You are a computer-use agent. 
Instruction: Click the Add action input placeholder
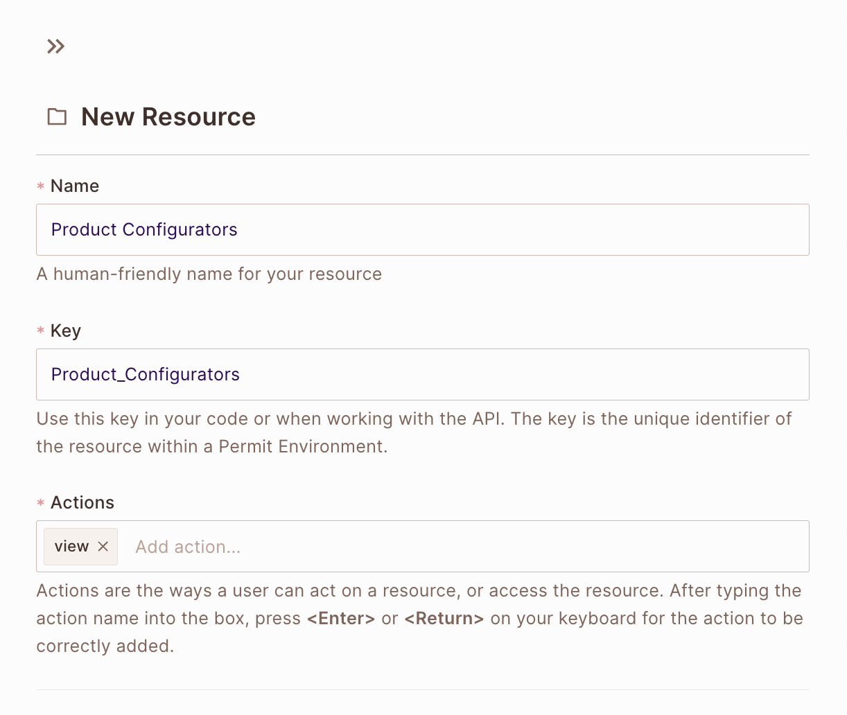pyautogui.click(x=188, y=547)
